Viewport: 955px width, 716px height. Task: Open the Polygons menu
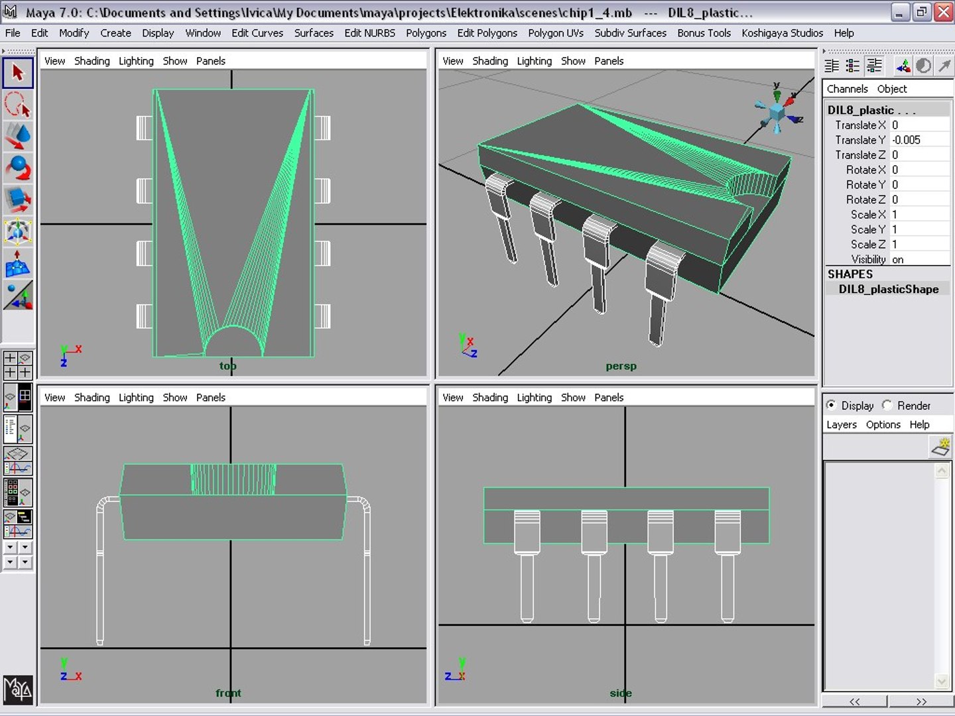click(426, 33)
